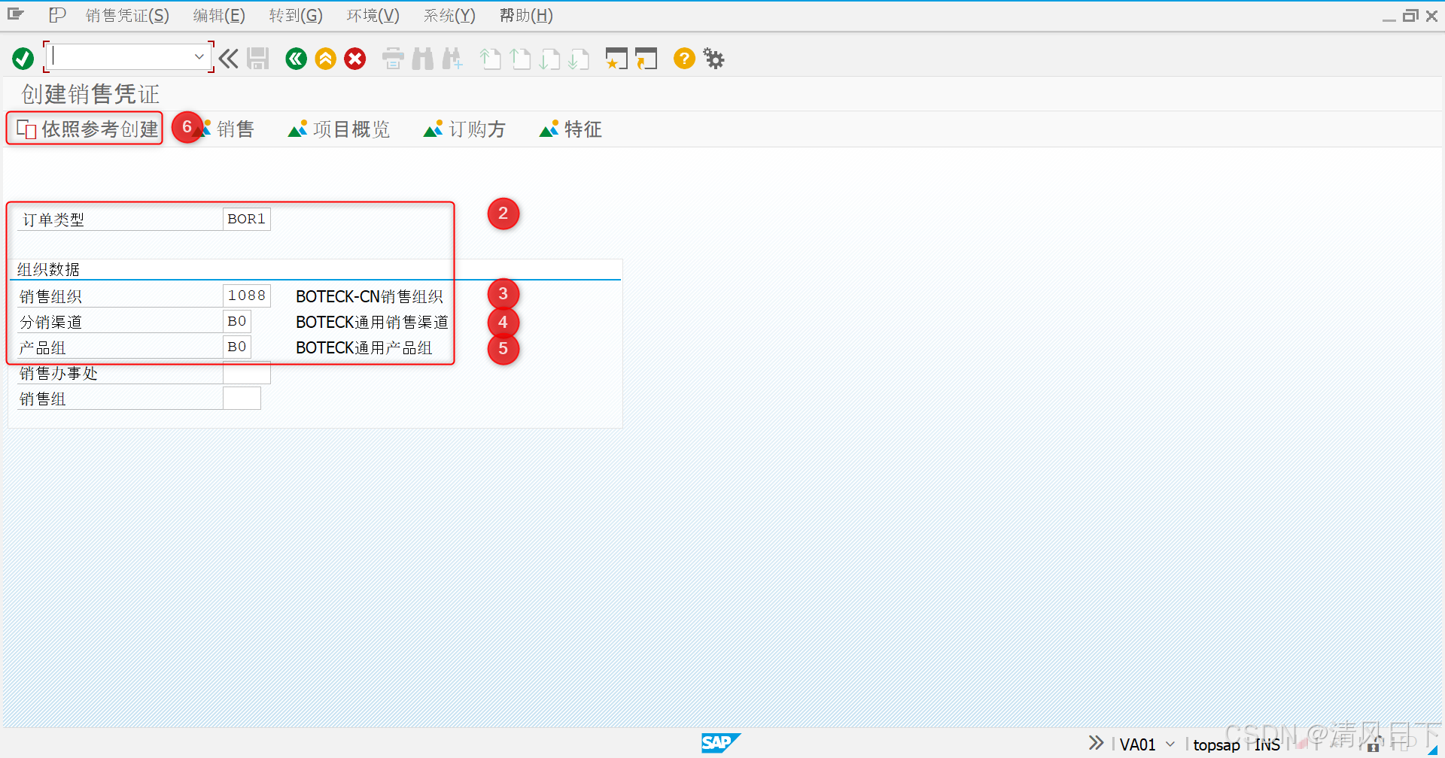Click the SAP logo in status bar
Screen dimensions: 1445x758
coord(720,743)
